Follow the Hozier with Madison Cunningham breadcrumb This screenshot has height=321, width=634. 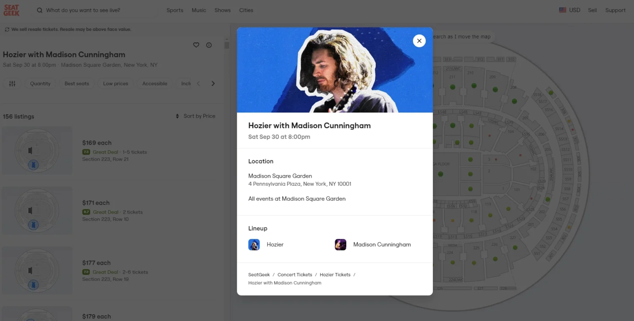pyautogui.click(x=285, y=283)
